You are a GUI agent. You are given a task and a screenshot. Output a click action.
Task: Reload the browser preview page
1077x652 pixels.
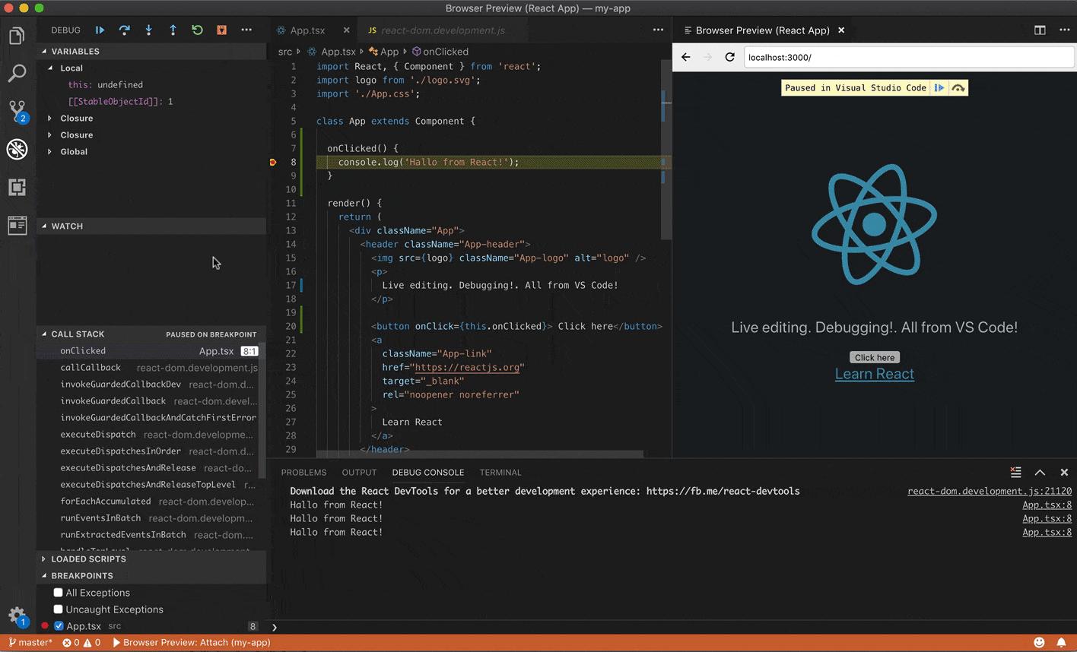(729, 57)
